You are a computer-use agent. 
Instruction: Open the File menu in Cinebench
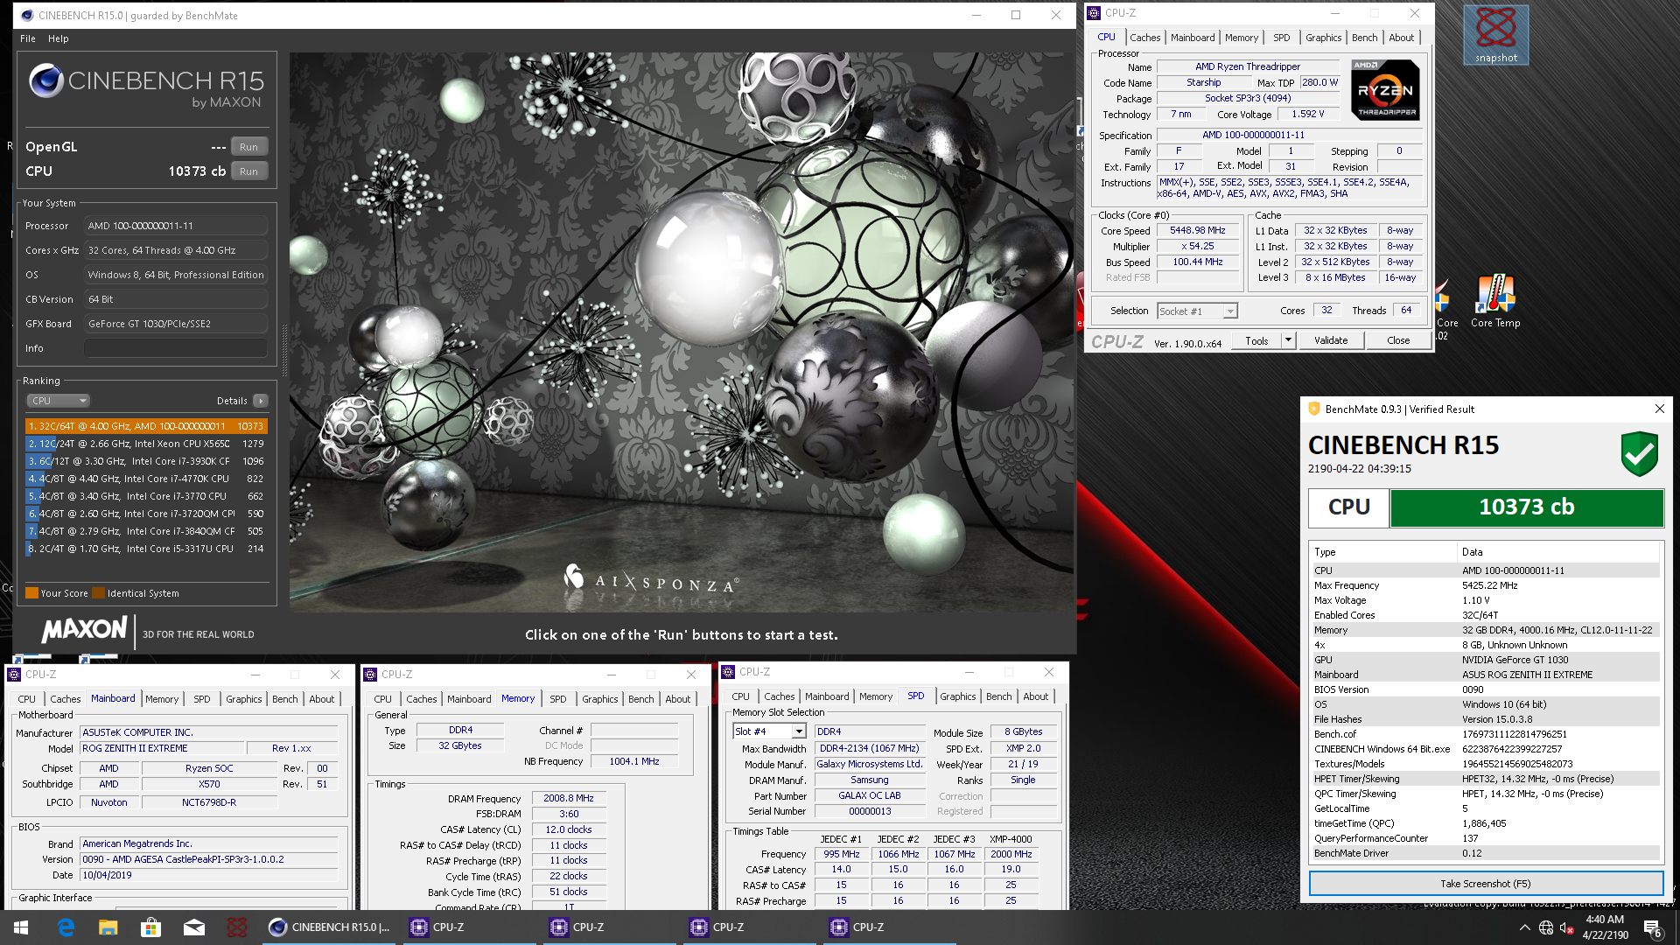coord(28,38)
